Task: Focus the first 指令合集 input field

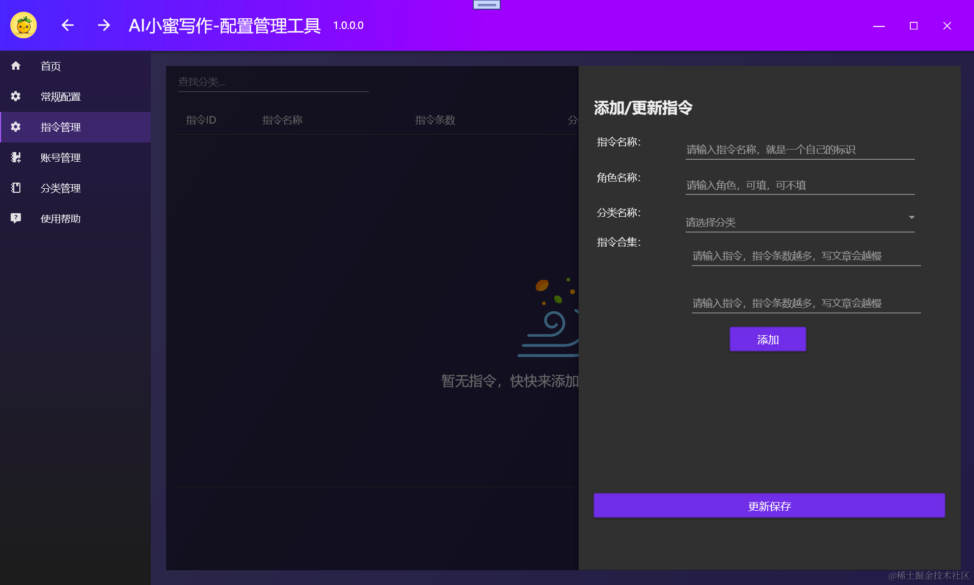Action: pos(806,256)
